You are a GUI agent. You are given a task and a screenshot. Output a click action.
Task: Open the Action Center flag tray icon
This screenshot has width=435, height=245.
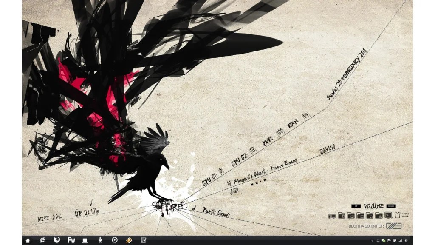pyautogui.click(x=389, y=241)
